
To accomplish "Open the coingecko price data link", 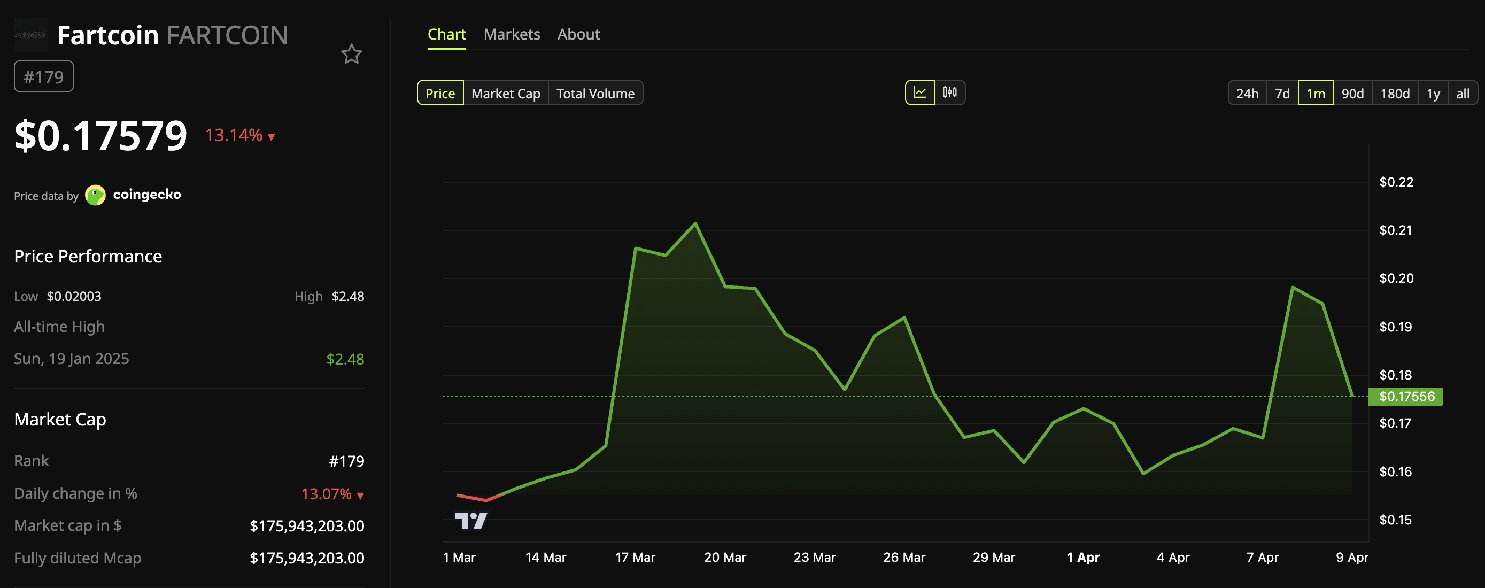I will 147,195.
